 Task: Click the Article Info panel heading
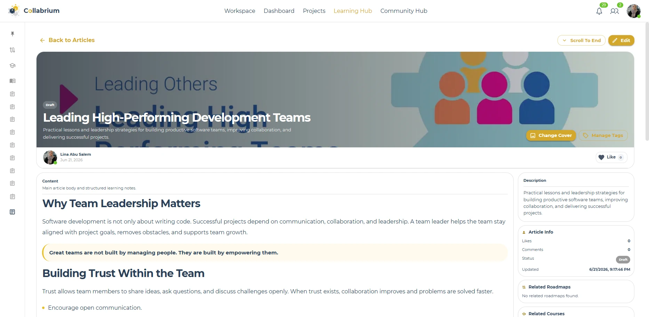[541, 232]
